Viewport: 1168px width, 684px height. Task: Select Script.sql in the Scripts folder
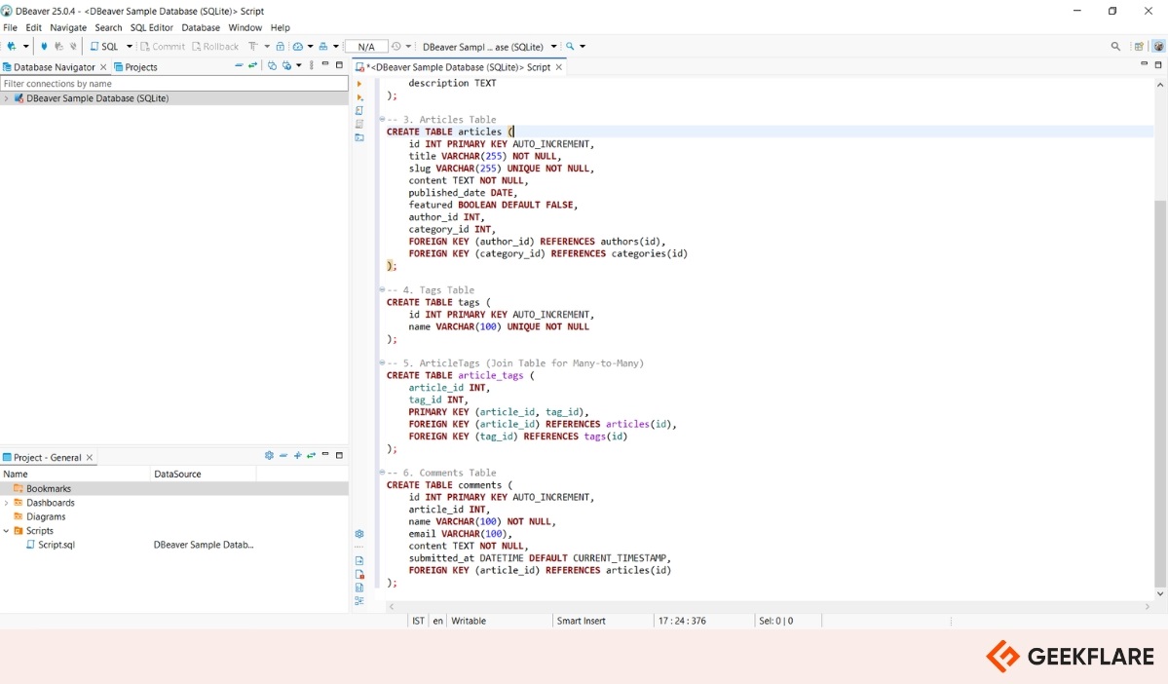pyautogui.click(x=57, y=545)
